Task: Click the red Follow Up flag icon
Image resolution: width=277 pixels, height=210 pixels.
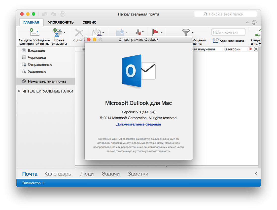Action: 155,33
